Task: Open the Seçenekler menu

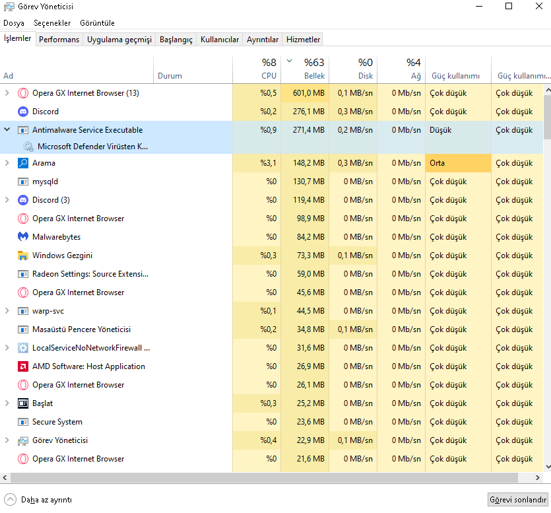Action: [x=52, y=23]
